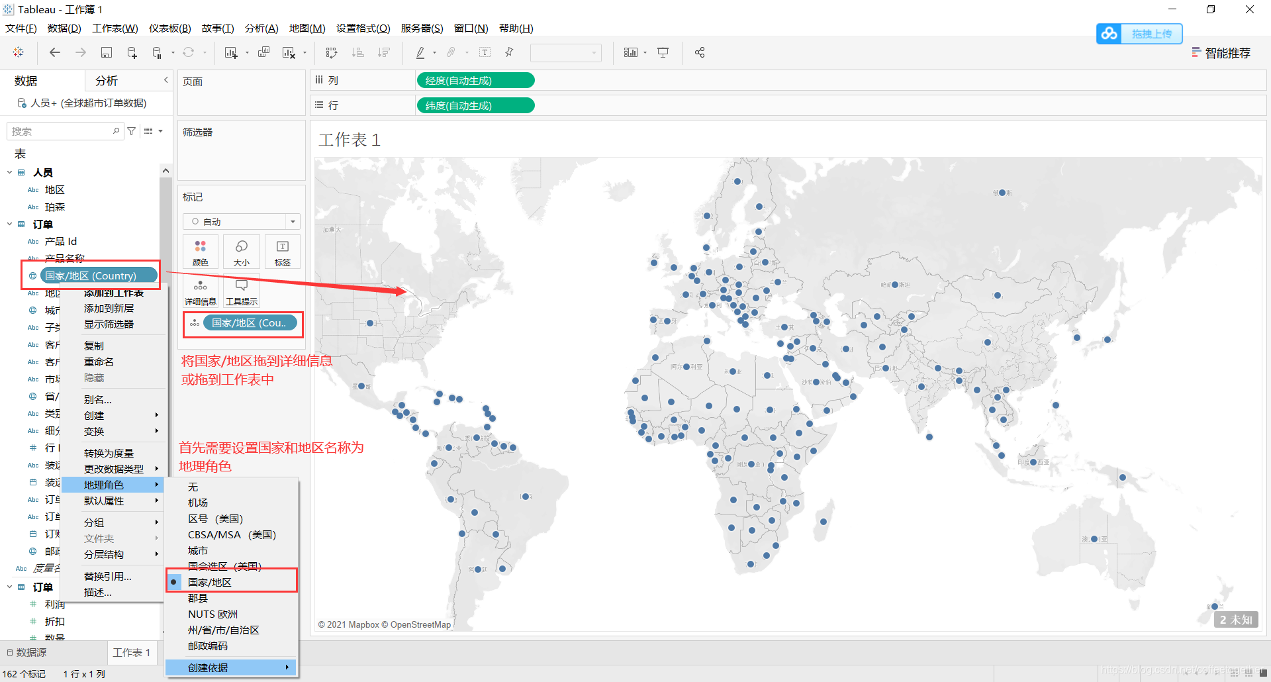Click the data pane vertical scrollbar up arrow
The width and height of the screenshot is (1271, 682).
pos(165,171)
